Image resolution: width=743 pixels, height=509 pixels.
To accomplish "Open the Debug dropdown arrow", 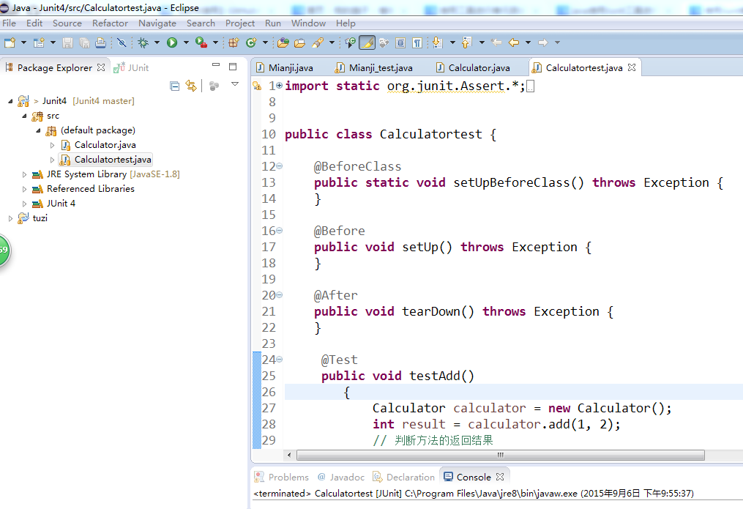I will [157, 42].
